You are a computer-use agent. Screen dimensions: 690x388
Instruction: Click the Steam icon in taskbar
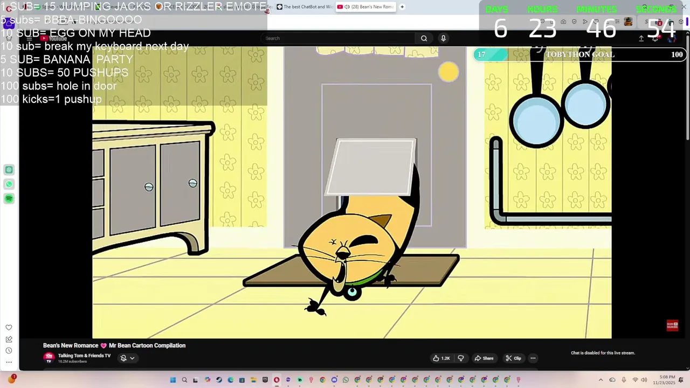[219, 380]
